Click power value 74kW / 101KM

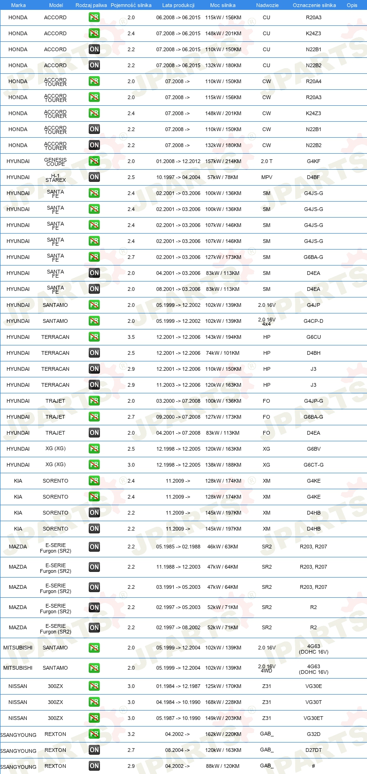tap(223, 353)
